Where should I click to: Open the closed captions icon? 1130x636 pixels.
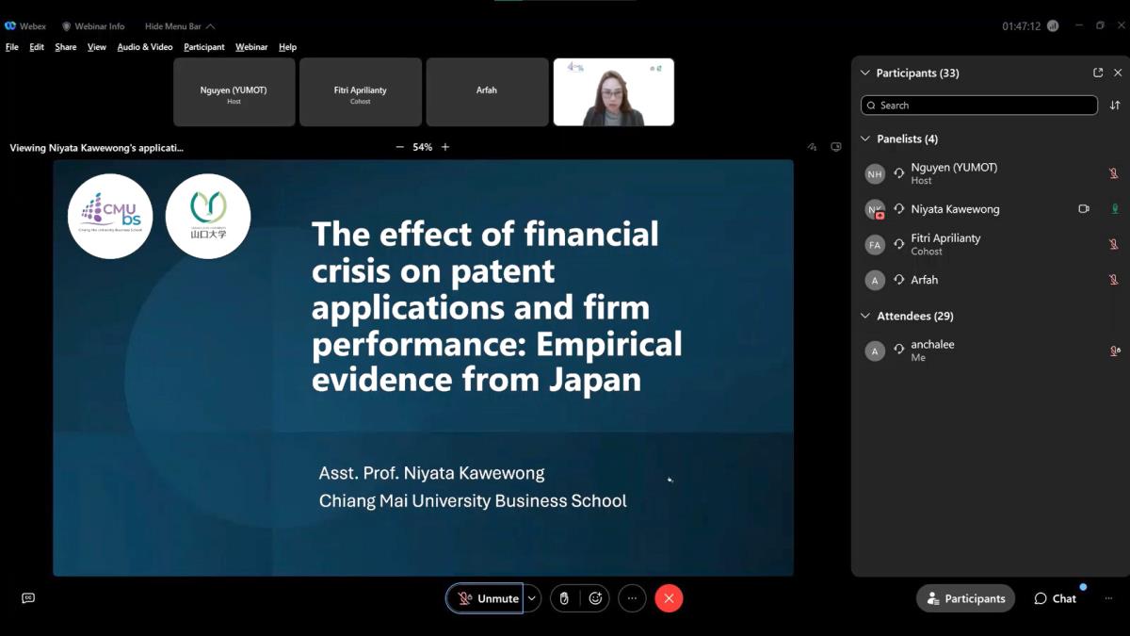[28, 598]
